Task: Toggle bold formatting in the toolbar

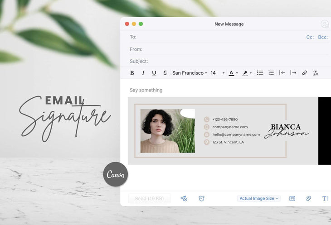Action: pos(132,73)
